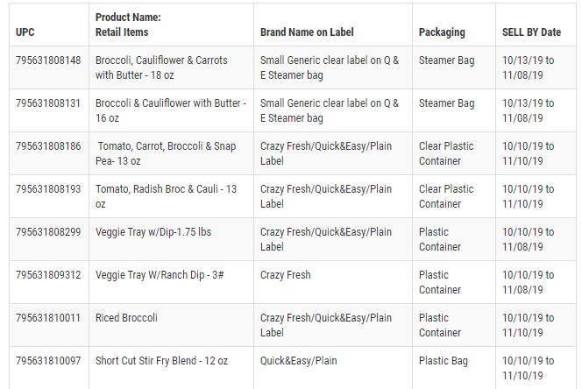Screen dimensions: 582x389
Task: Select UPC cell 795631810011
Action: tap(48, 318)
